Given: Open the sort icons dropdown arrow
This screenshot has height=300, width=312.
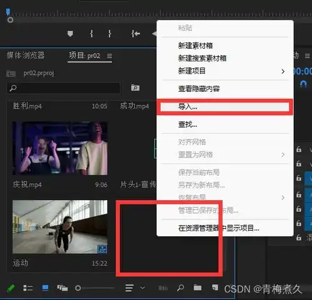Looking at the screenshot, I should (143, 288).
